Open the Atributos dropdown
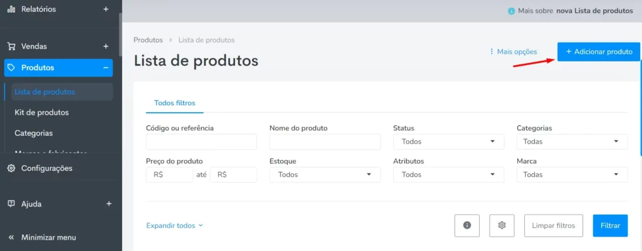This screenshot has height=251, width=642. (x=448, y=175)
